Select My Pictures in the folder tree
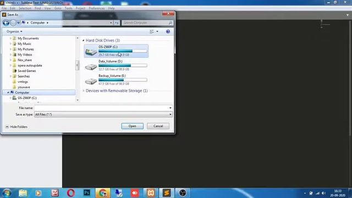Viewport: 352px width, 198px height. pyautogui.click(x=26, y=49)
